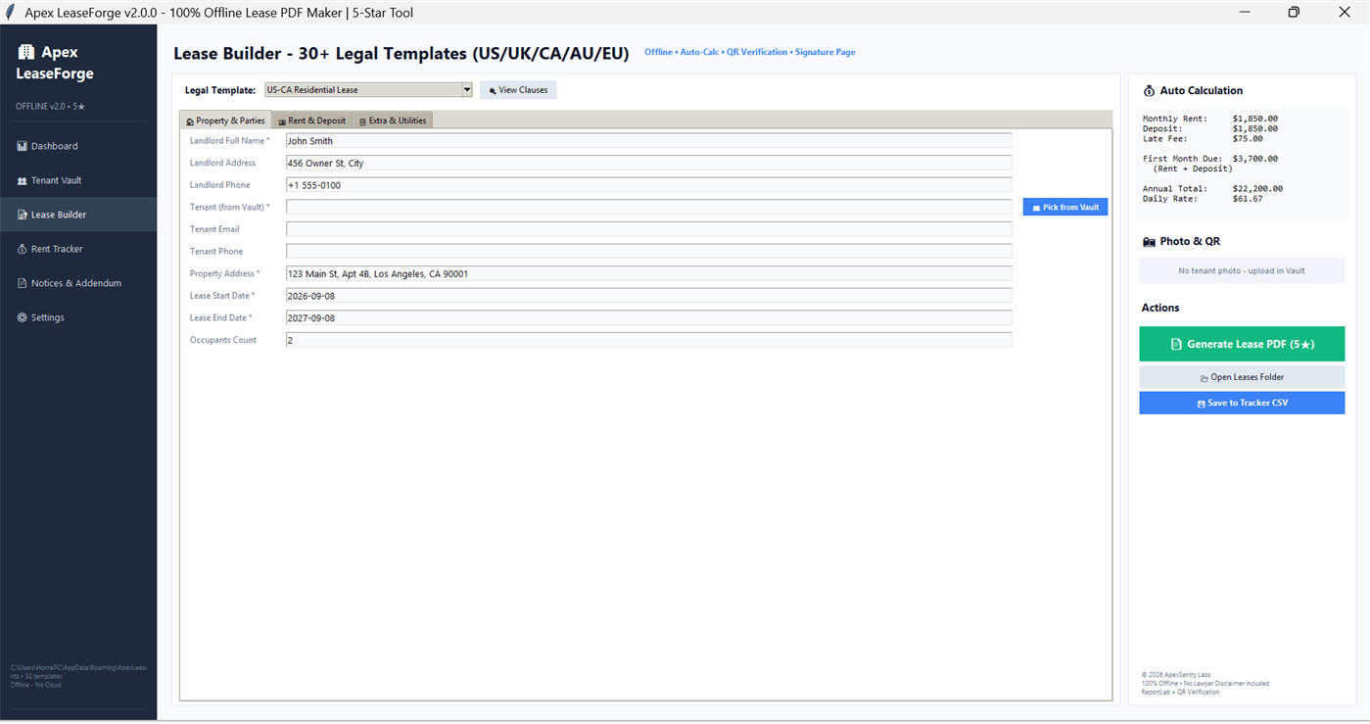Click the Tenant Email input field
Viewport: 1370px width, 724px height.
tap(648, 229)
